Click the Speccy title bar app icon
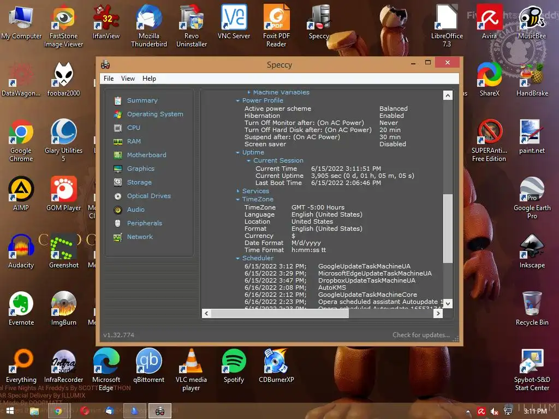The height and width of the screenshot is (419, 559). 105,65
